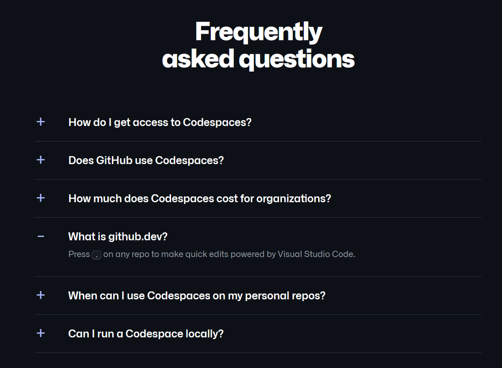Click the word "Frequently" in the heading

pos(259,32)
